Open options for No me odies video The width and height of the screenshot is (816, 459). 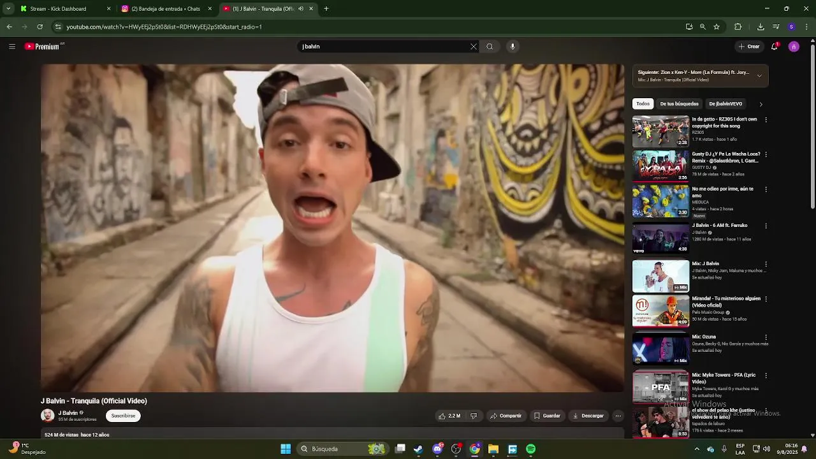pyautogui.click(x=766, y=189)
